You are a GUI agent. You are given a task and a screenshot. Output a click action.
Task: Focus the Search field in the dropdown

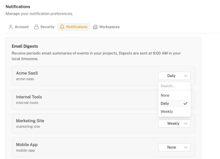point(174,86)
